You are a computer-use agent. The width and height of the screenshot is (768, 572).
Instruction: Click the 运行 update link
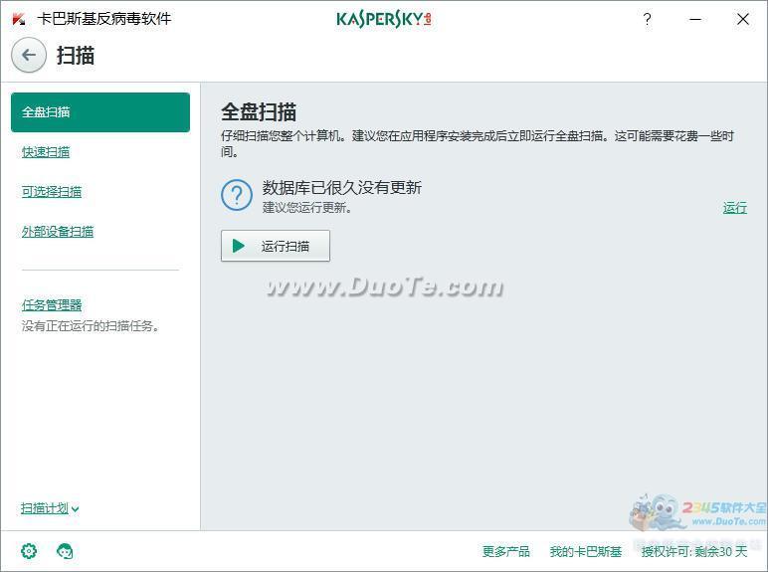coord(735,208)
